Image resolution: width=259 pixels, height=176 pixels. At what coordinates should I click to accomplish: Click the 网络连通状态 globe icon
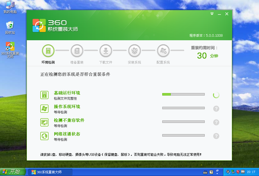pyautogui.click(x=44, y=136)
